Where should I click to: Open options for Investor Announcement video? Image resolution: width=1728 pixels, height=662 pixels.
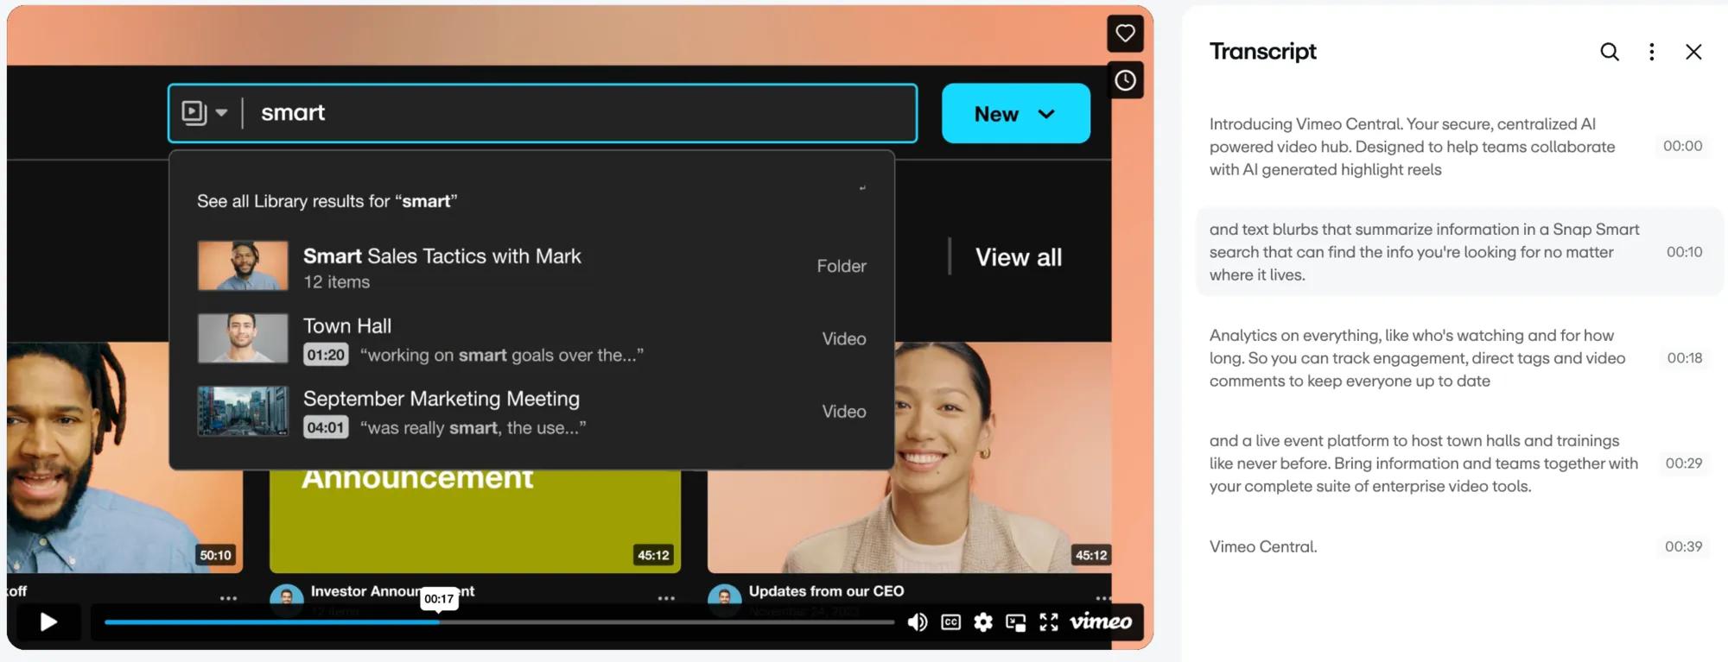[x=665, y=598]
